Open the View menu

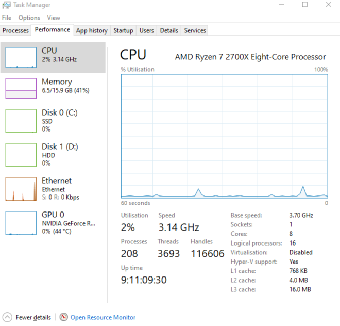54,18
